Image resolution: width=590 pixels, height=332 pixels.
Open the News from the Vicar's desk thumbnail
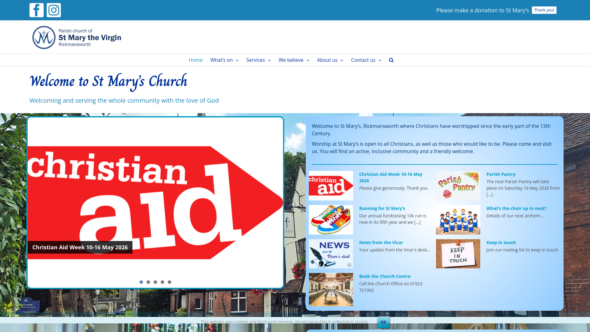(x=331, y=254)
